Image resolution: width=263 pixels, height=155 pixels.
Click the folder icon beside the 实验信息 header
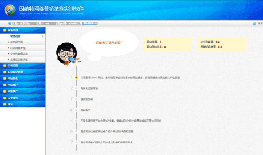click(x=5, y=30)
